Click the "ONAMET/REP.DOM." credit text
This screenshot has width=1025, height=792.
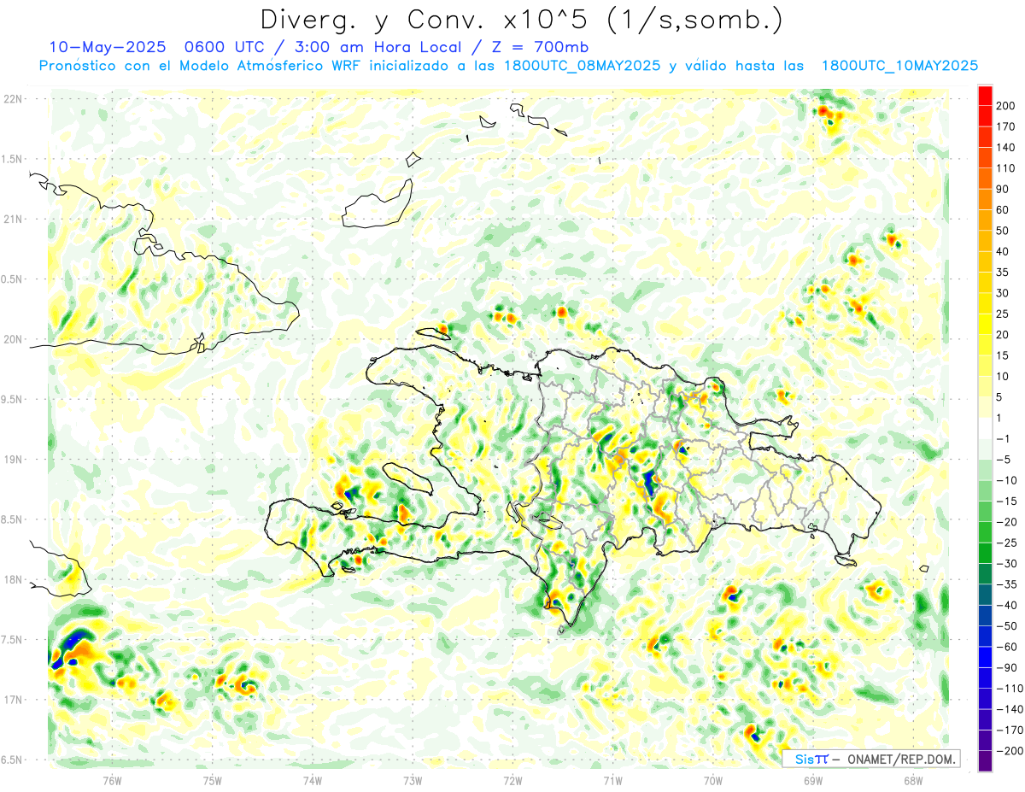(x=901, y=759)
